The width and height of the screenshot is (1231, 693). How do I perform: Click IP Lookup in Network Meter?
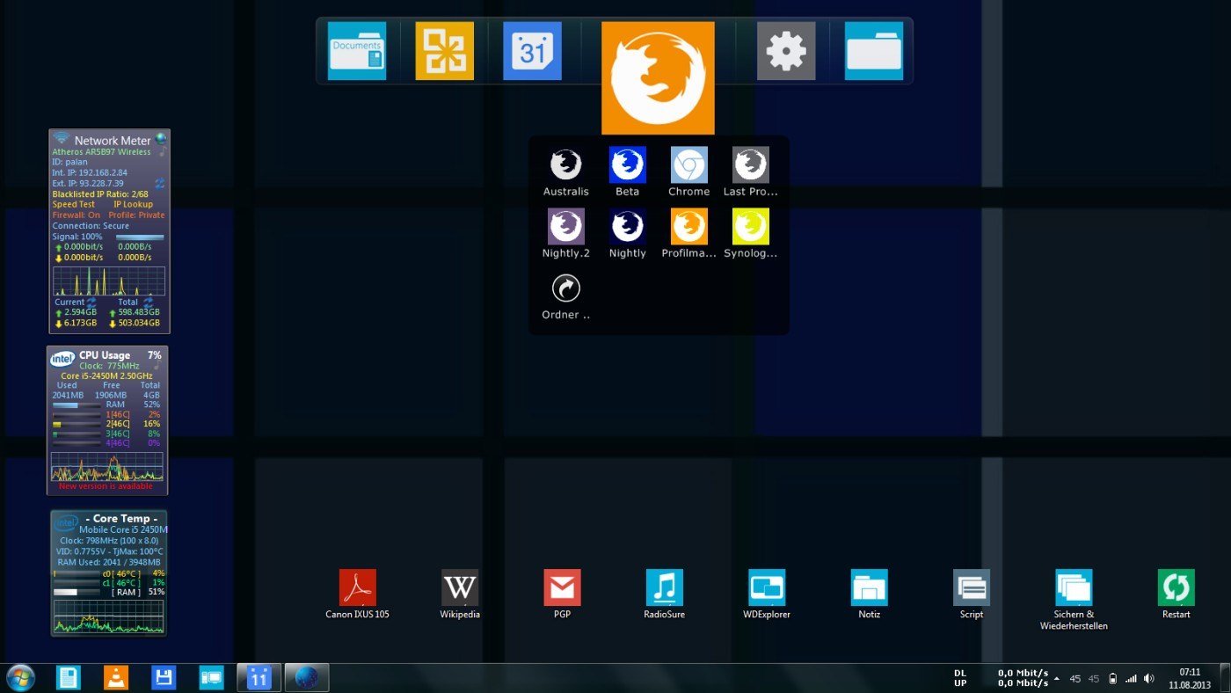(133, 204)
